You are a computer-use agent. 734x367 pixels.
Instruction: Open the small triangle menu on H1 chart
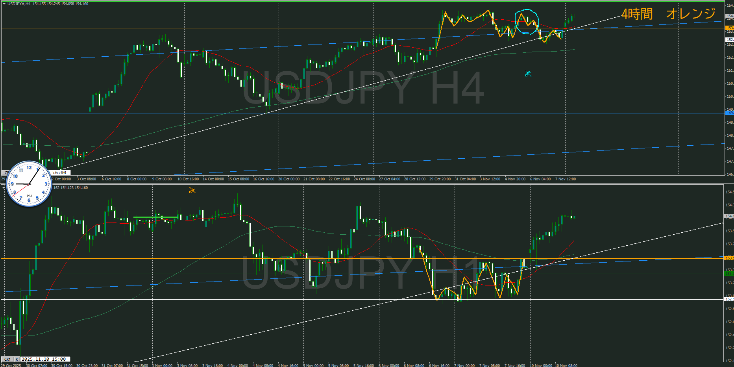coord(4,188)
